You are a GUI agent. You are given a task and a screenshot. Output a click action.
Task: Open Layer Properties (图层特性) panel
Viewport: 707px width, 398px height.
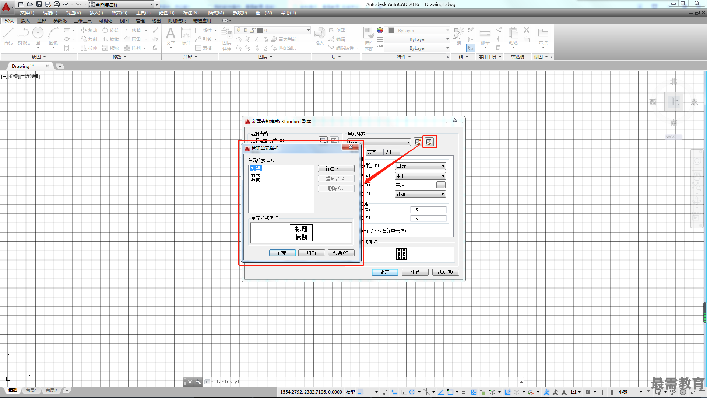[227, 39]
